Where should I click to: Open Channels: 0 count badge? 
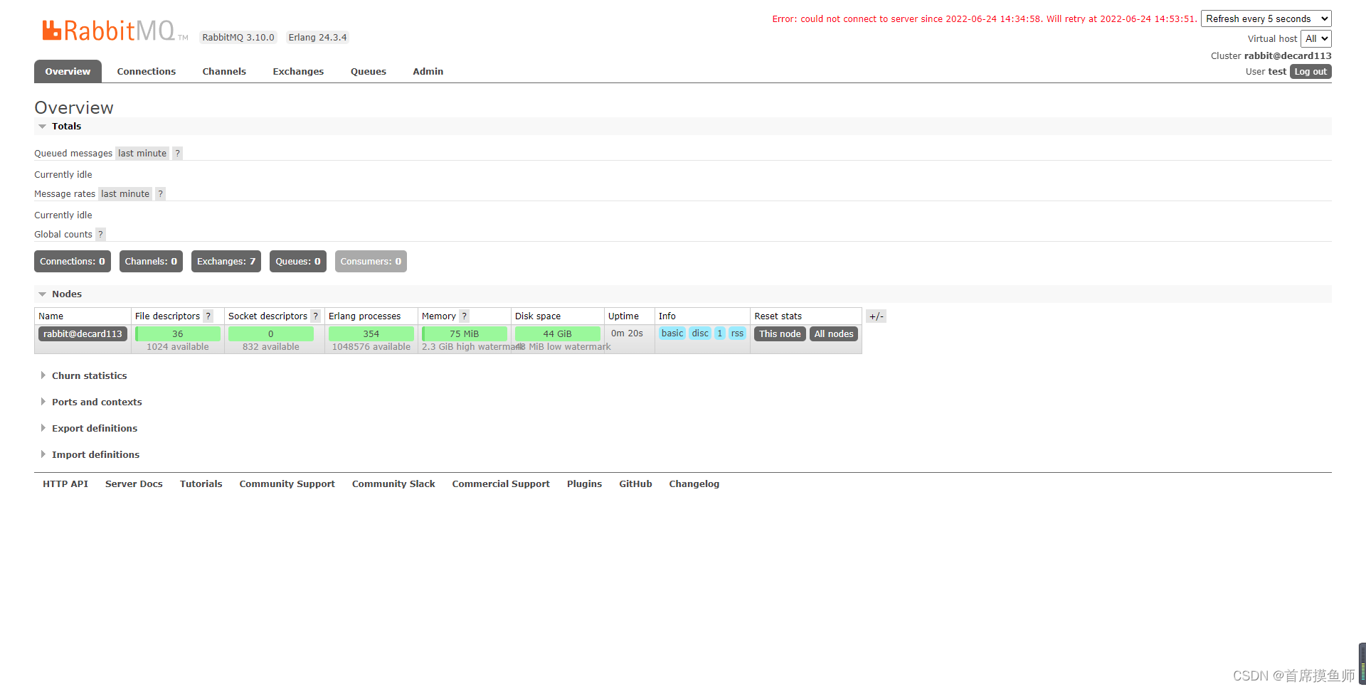tap(151, 262)
